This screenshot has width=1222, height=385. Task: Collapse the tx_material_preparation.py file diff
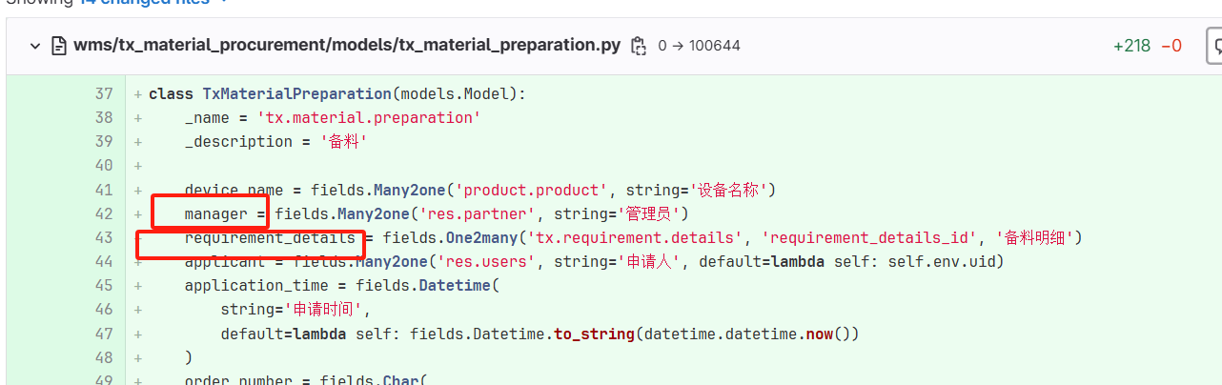tap(35, 46)
